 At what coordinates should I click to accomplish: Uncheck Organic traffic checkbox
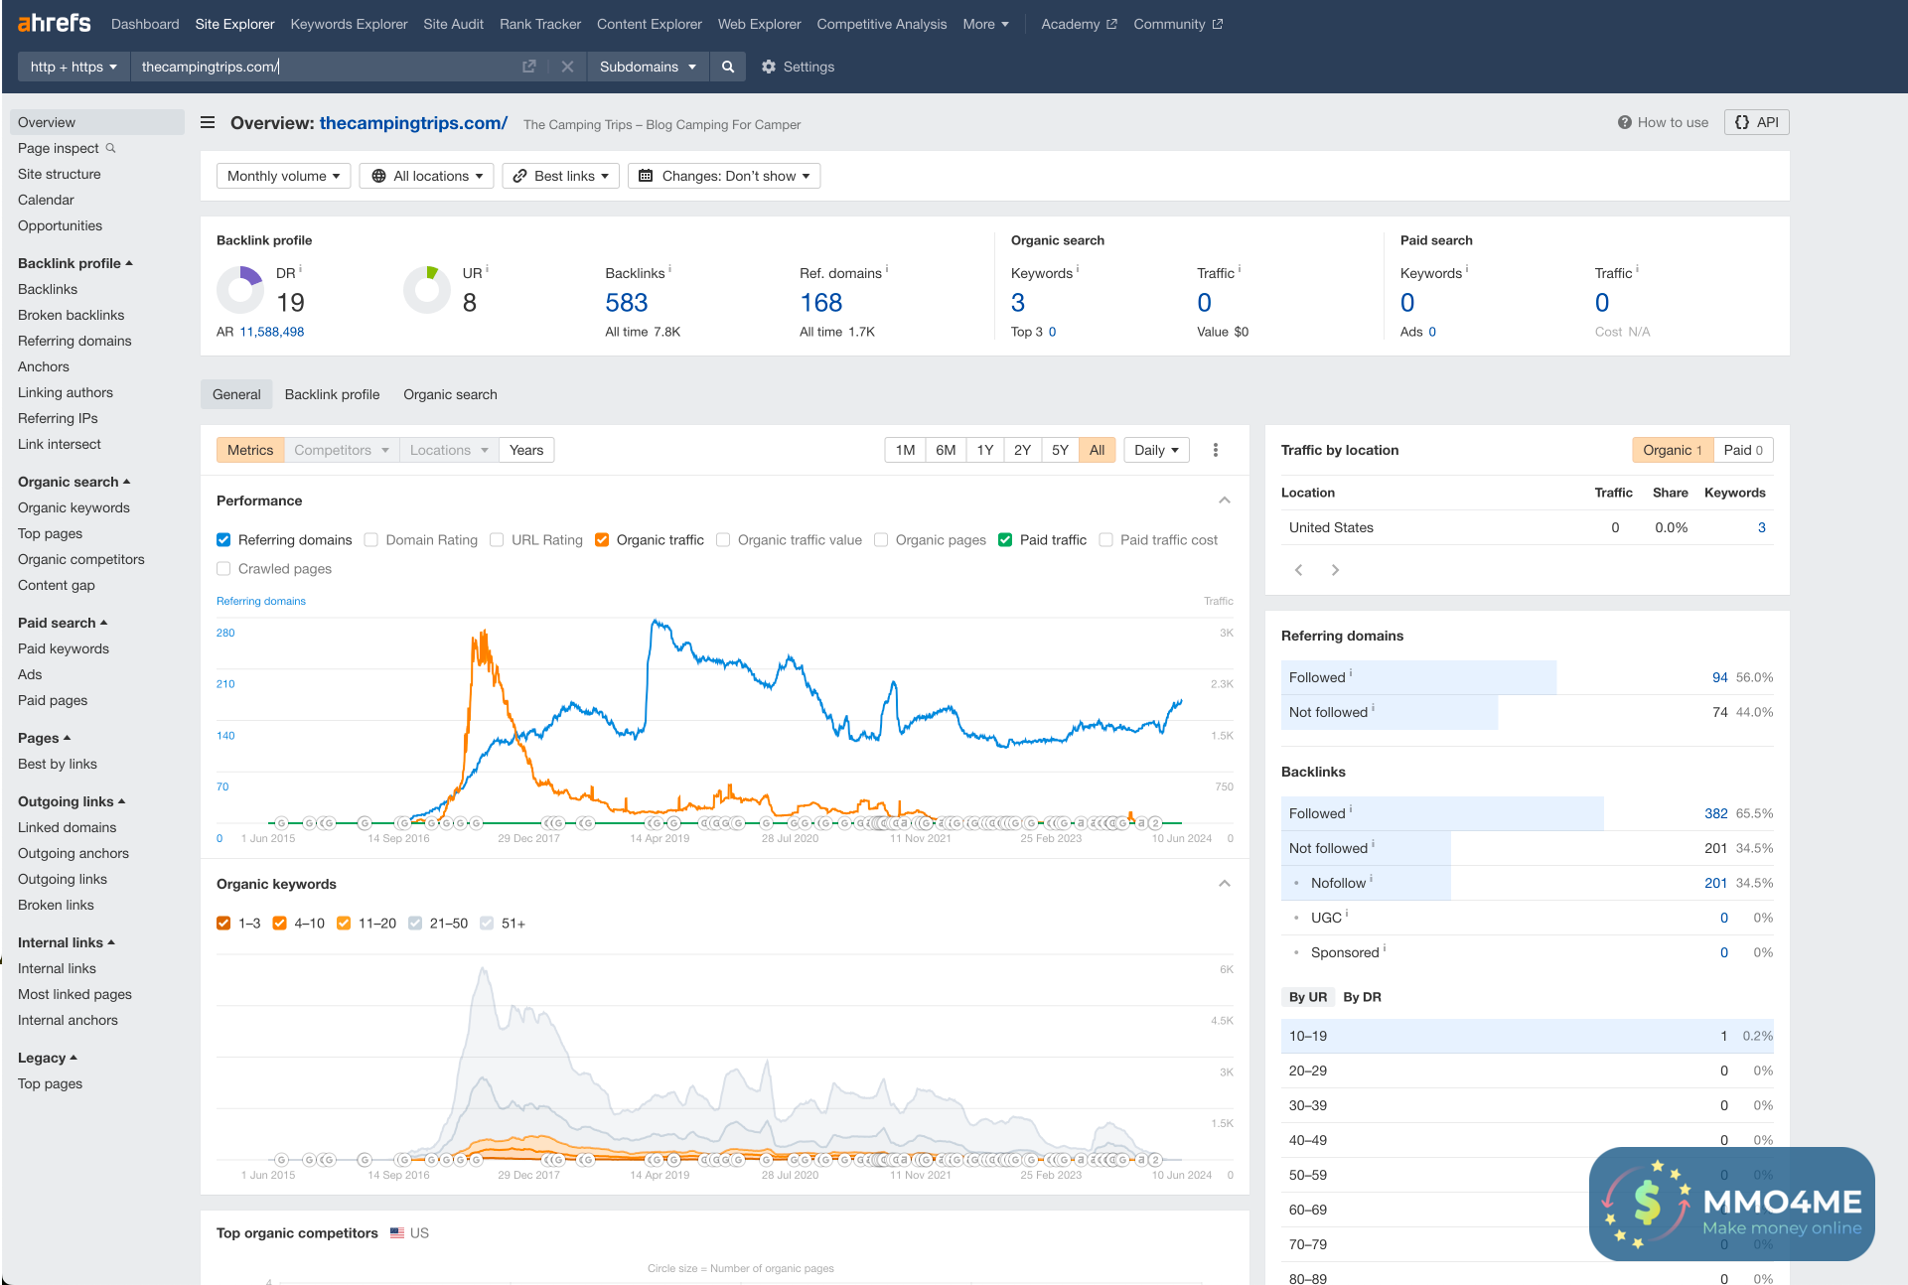coord(602,540)
